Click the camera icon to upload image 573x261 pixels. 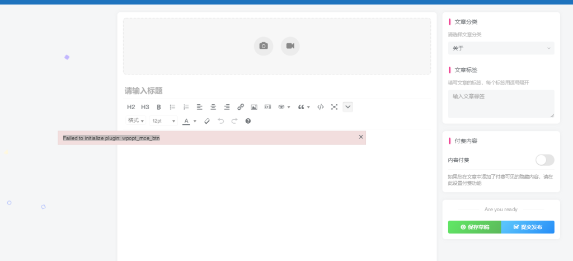pos(264,46)
